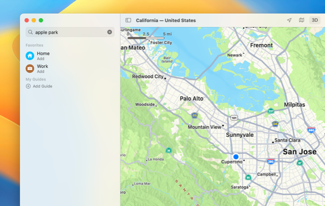The image size is (325, 206).
Task: Click the Redwood City map label
Action: click(148, 76)
